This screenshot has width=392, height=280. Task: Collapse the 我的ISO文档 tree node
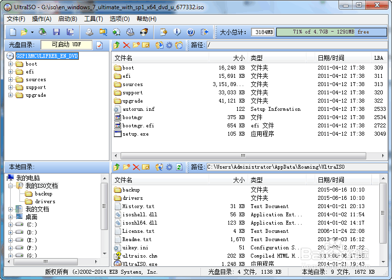(x=10, y=186)
